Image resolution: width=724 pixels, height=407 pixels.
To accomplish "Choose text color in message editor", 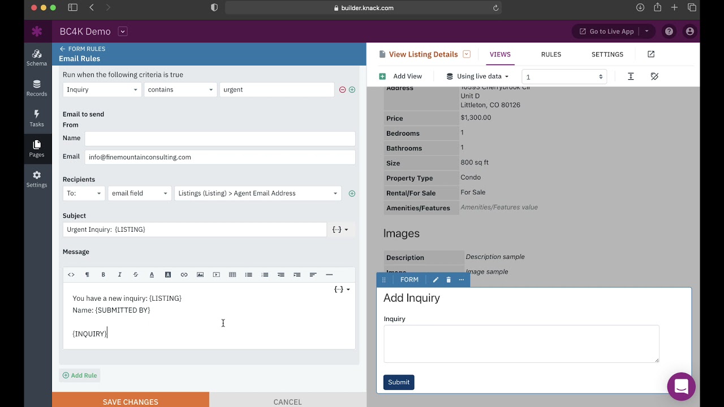I will click(152, 275).
